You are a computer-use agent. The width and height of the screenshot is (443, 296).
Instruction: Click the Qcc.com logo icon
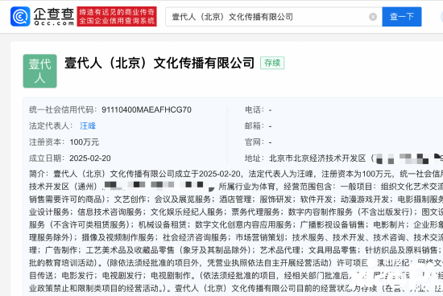(20, 16)
